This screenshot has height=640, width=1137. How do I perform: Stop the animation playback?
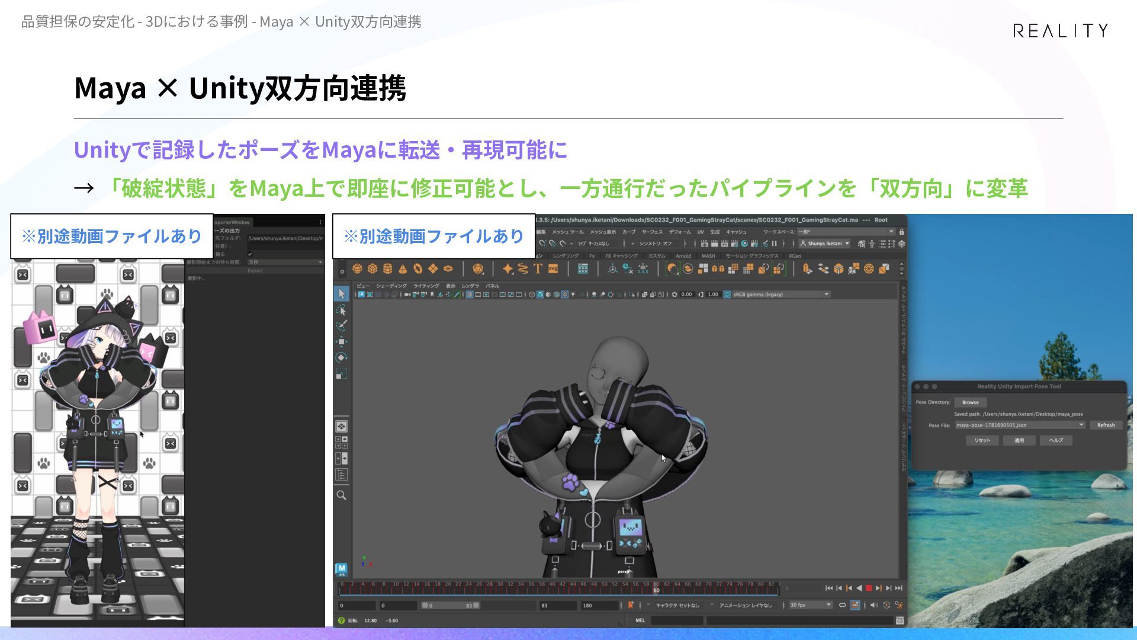[869, 588]
